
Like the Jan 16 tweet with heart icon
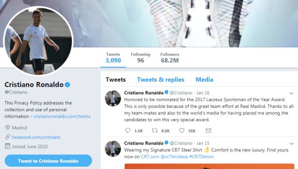[182, 130]
